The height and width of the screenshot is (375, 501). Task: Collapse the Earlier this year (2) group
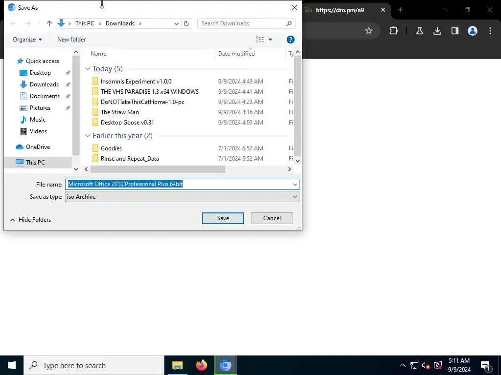[x=88, y=136]
